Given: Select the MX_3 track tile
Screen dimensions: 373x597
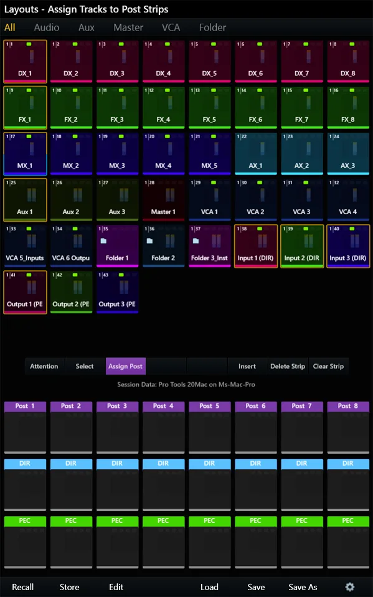Looking at the screenshot, I should (x=117, y=153).
